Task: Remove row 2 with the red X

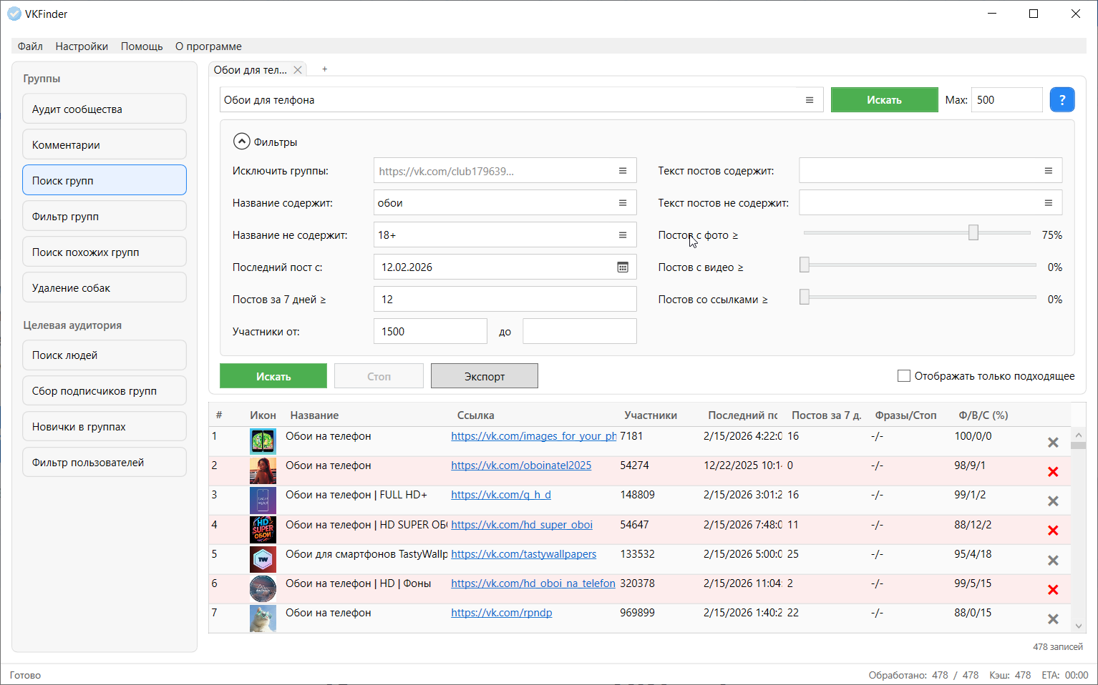Action: click(1052, 472)
